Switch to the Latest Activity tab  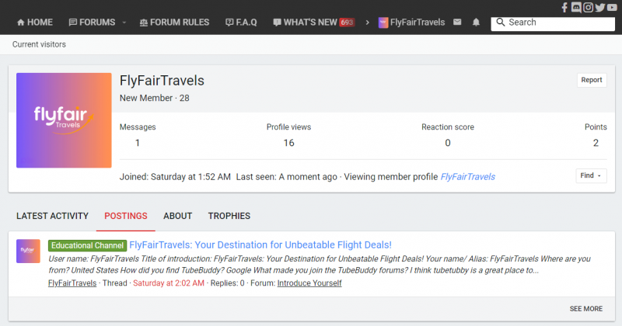pos(52,216)
